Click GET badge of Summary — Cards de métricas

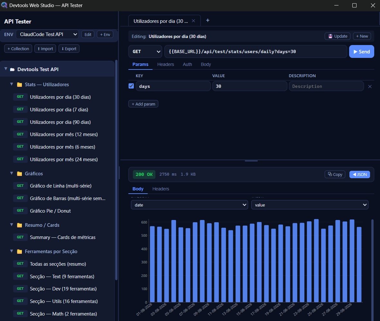tap(20, 237)
